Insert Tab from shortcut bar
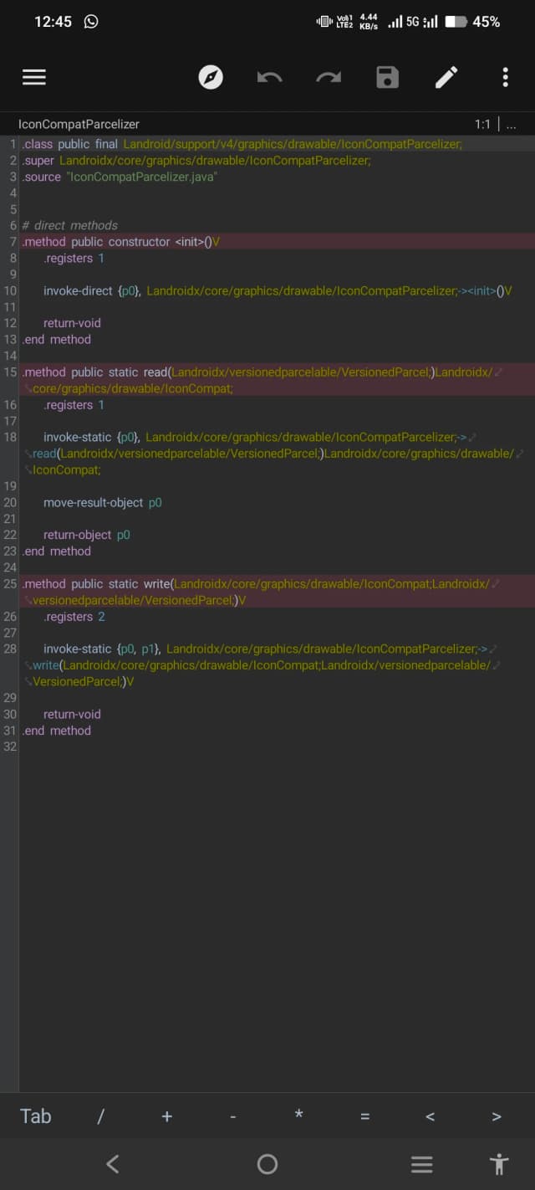 (36, 1116)
